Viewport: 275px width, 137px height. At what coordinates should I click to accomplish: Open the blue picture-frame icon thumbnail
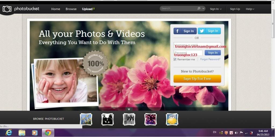(x=172, y=119)
